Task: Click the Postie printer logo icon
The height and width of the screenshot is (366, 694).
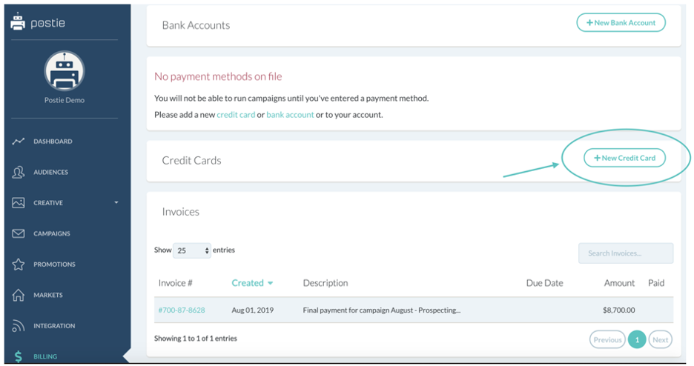Action: (x=18, y=21)
